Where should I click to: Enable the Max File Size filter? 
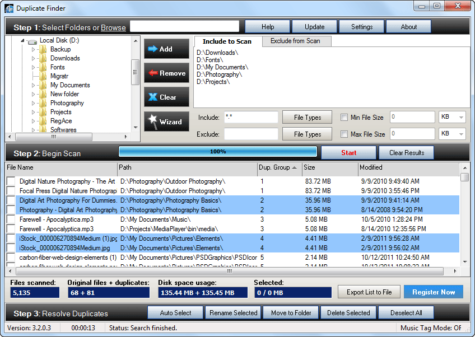[x=344, y=133]
